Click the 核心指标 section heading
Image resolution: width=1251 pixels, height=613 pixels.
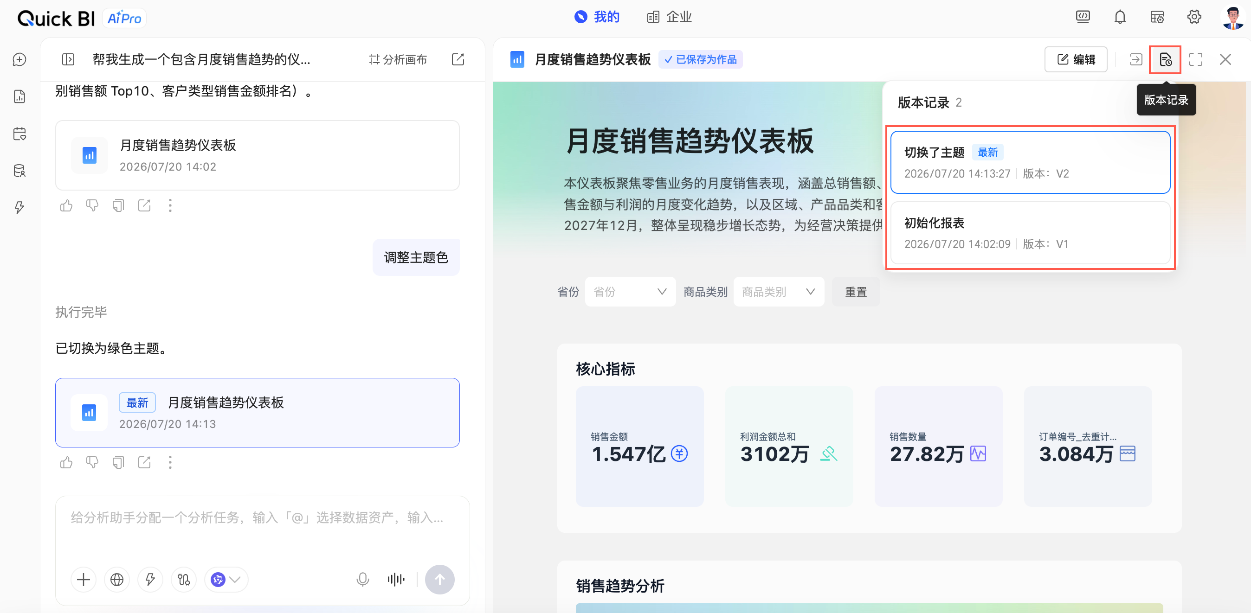pyautogui.click(x=606, y=369)
